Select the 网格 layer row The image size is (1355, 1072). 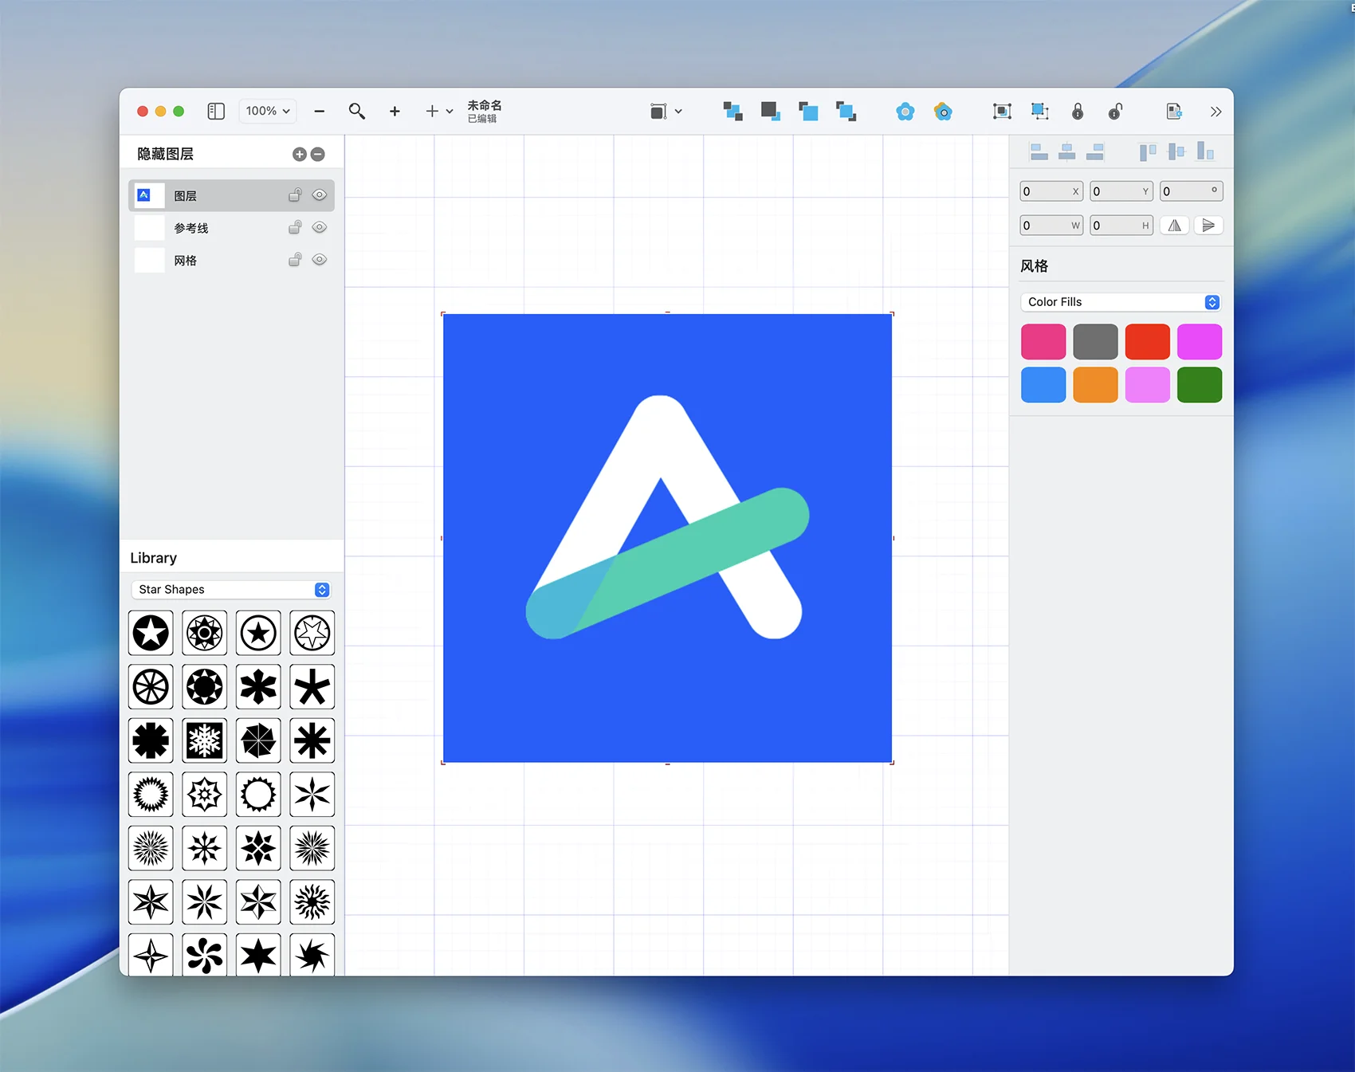point(231,261)
